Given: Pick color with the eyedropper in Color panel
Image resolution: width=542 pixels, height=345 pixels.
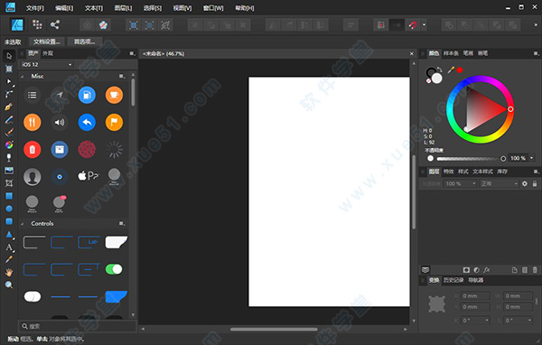Looking at the screenshot, I should point(451,70).
